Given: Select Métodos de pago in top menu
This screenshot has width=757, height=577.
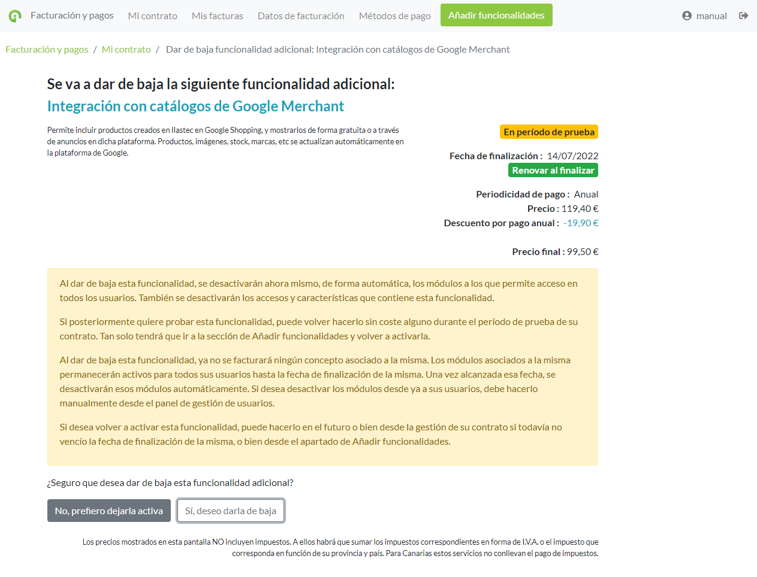Looking at the screenshot, I should (394, 16).
